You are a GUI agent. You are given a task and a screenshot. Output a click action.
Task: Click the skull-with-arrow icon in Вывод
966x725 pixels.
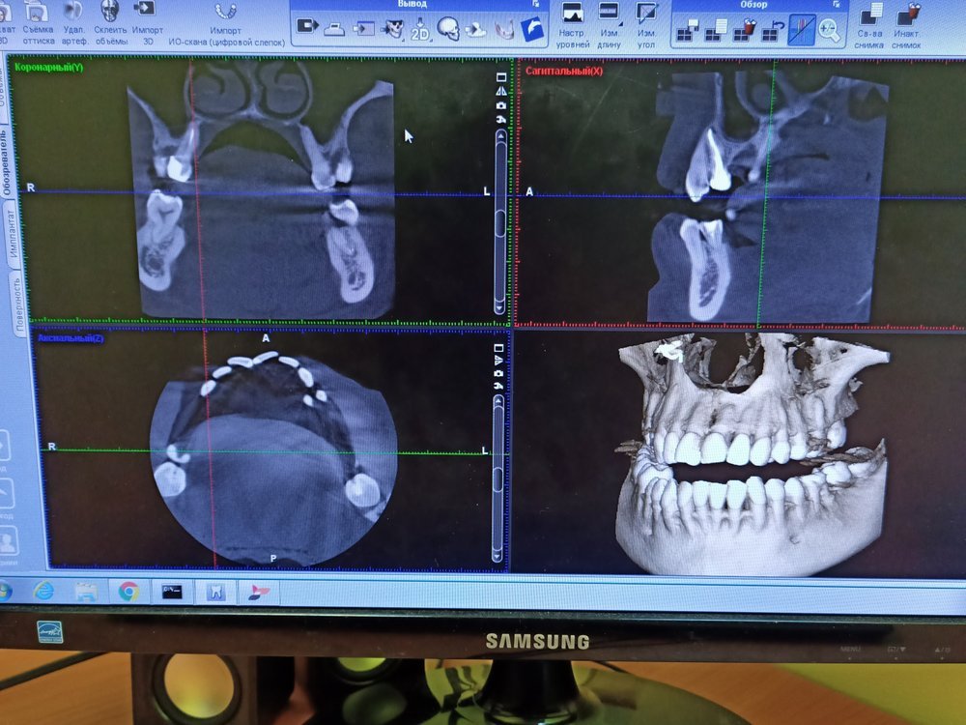pyautogui.click(x=393, y=28)
